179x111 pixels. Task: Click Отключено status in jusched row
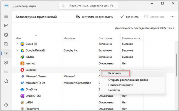[x=106, y=63]
